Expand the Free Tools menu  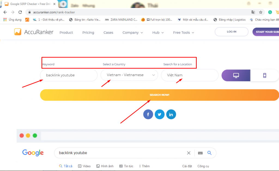(183, 32)
